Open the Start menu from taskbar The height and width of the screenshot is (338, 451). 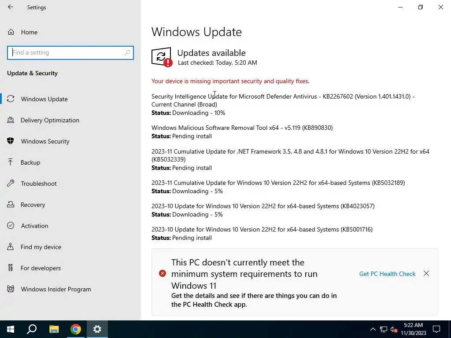11,329
